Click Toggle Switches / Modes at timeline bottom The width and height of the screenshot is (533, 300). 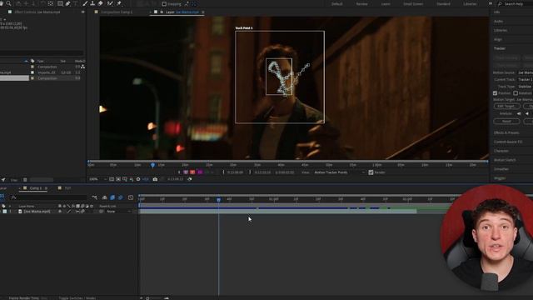77,298
